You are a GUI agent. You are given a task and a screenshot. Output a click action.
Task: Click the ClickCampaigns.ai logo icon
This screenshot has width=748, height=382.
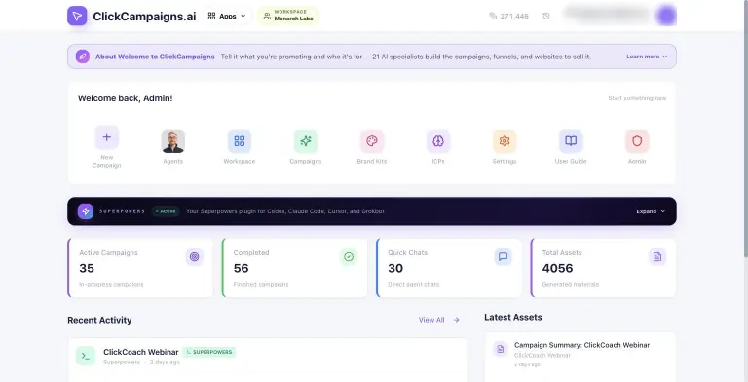(x=77, y=16)
